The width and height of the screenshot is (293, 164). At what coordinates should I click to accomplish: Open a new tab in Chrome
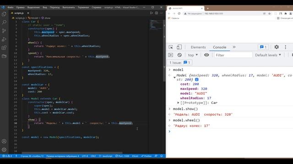[207, 8]
